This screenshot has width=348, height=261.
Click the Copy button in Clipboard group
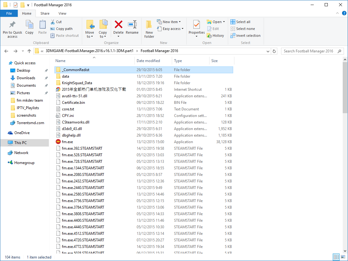pyautogui.click(x=29, y=27)
